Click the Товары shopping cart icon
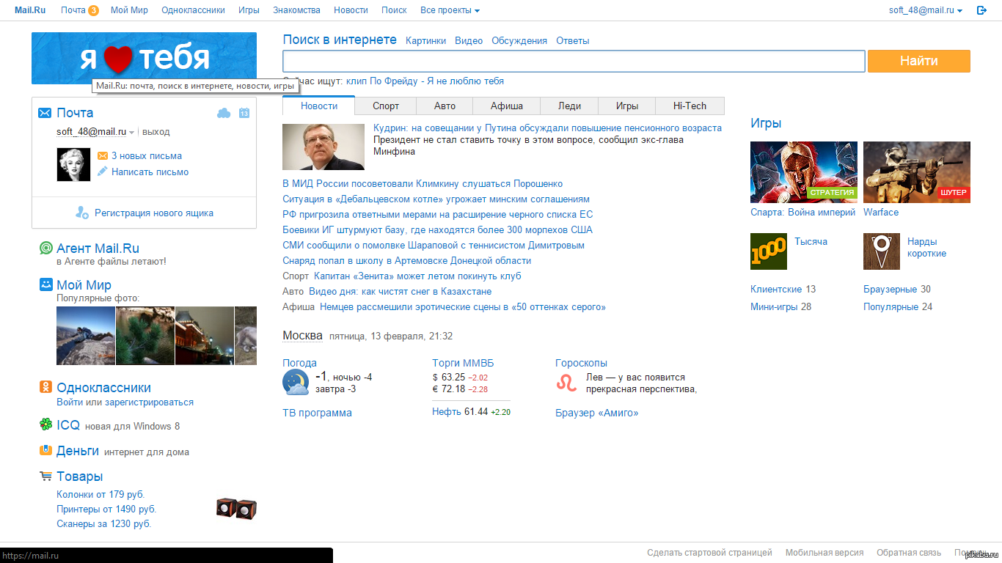Image resolution: width=1002 pixels, height=563 pixels. (45, 476)
